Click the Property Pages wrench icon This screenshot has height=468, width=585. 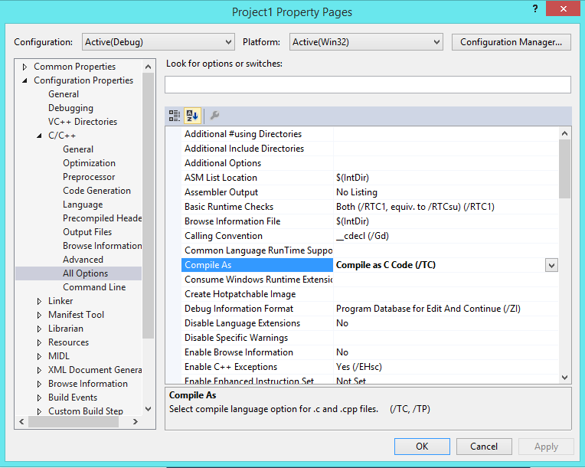pos(215,116)
